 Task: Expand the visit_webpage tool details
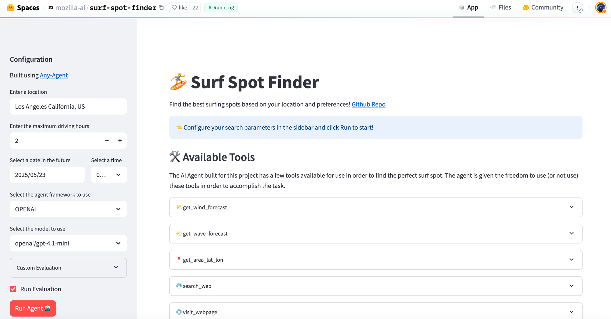pyautogui.click(x=376, y=311)
